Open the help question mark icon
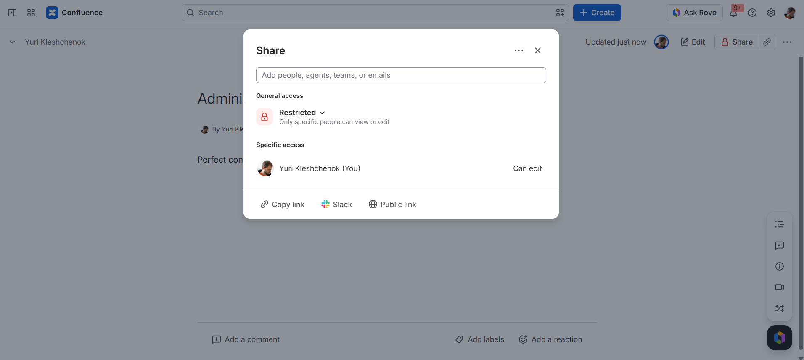804x360 pixels. (x=752, y=13)
